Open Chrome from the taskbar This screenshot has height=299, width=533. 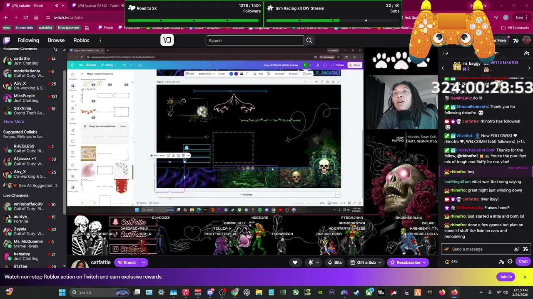(234, 292)
